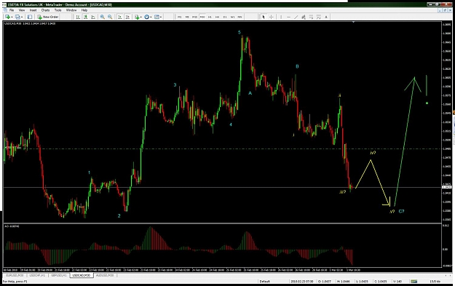
Task: Click the chart tabs scroll-right arrow
Action: click(x=450, y=275)
